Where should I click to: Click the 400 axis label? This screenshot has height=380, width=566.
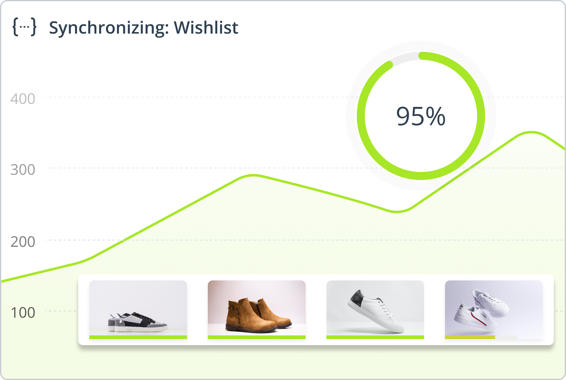pos(23,99)
